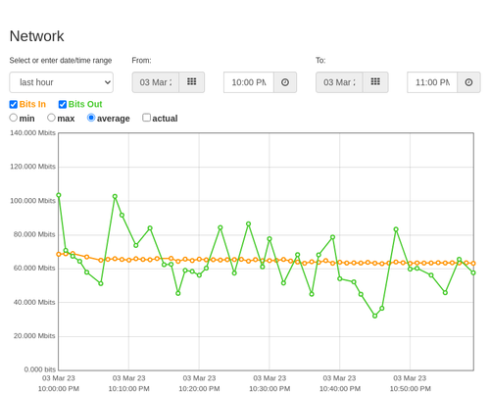Click the '0.000 bits' y-axis label
Screen dimensions: 490x395
pos(40,370)
